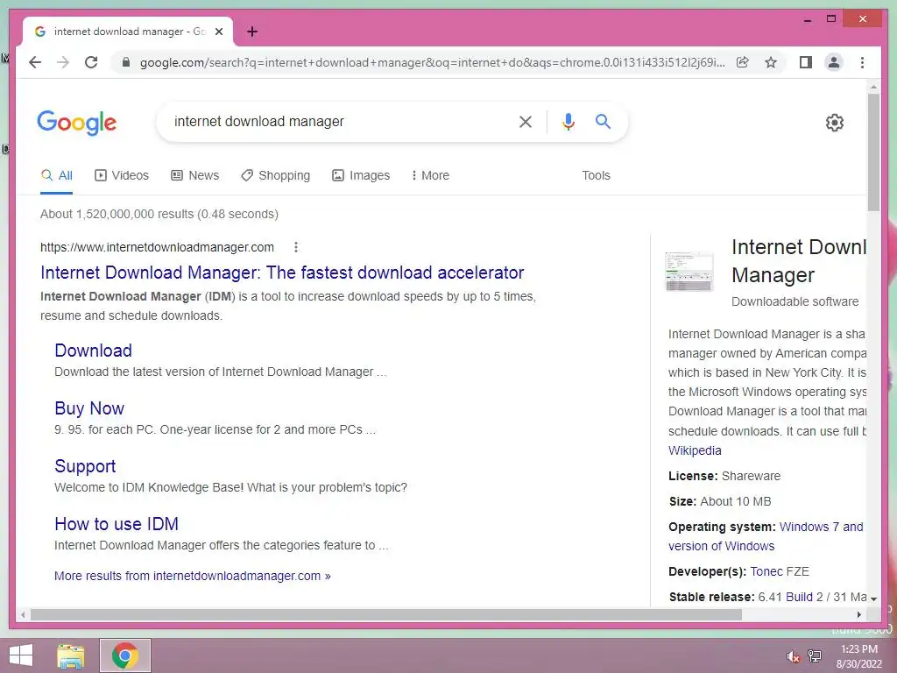Viewport: 897px width, 673px height.
Task: Bookmark this tab with star icon
Action: [771, 62]
